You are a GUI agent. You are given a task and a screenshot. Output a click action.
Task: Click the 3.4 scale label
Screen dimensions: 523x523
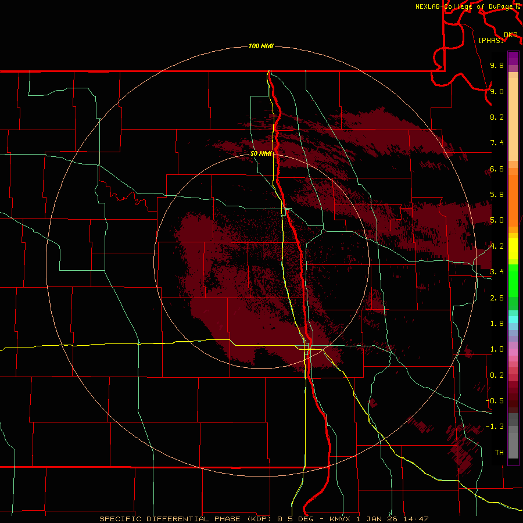tap(497, 272)
